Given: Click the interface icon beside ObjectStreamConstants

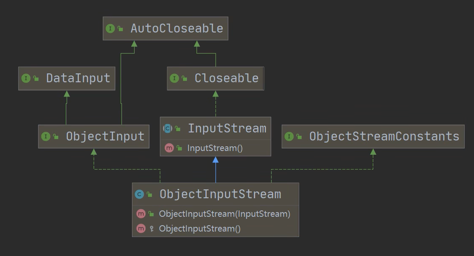Looking at the screenshot, I should click(x=289, y=137).
